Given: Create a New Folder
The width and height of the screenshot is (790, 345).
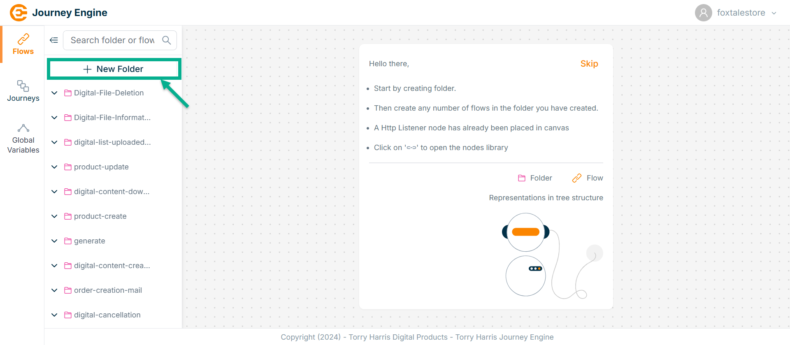Looking at the screenshot, I should (114, 69).
